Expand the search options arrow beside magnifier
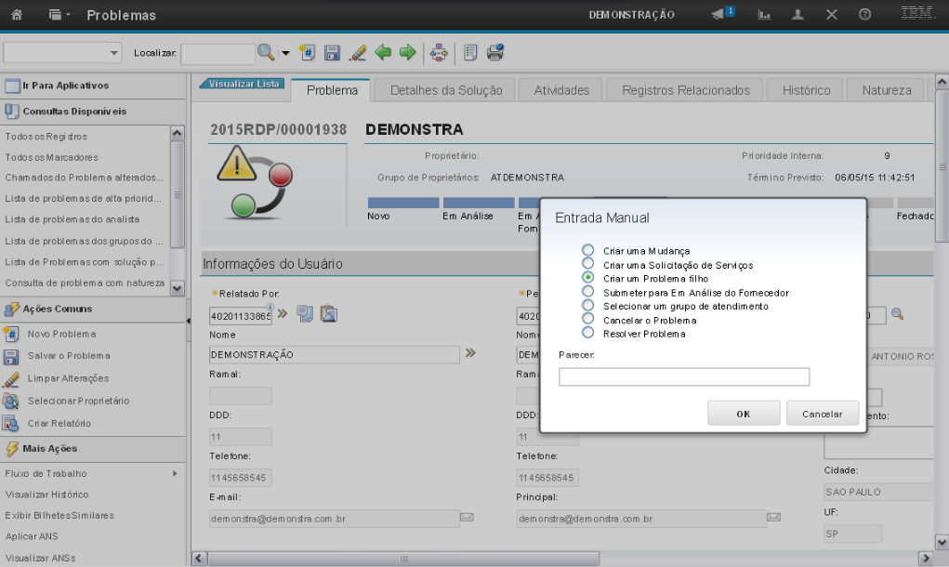The width and height of the screenshot is (949, 567). tap(285, 53)
